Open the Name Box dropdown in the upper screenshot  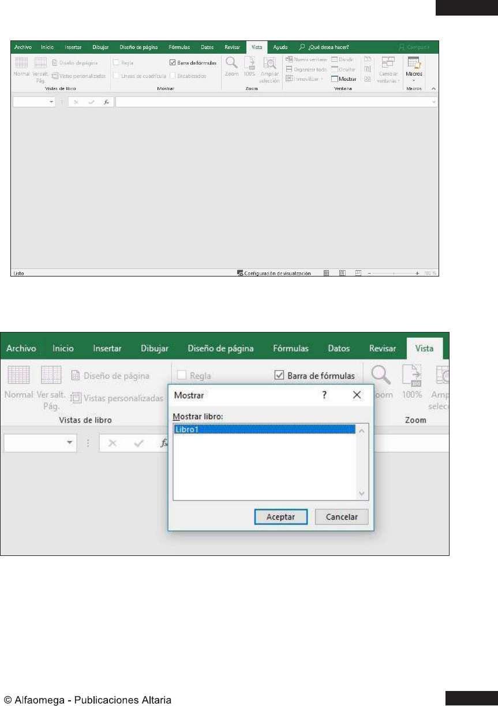(x=51, y=102)
